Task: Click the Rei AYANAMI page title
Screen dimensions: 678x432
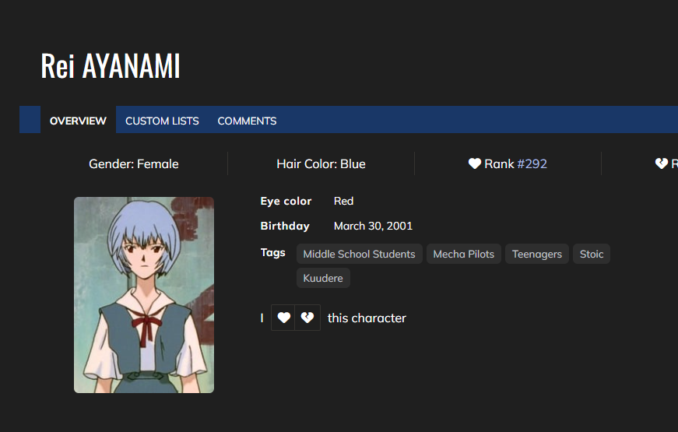Action: tap(111, 66)
